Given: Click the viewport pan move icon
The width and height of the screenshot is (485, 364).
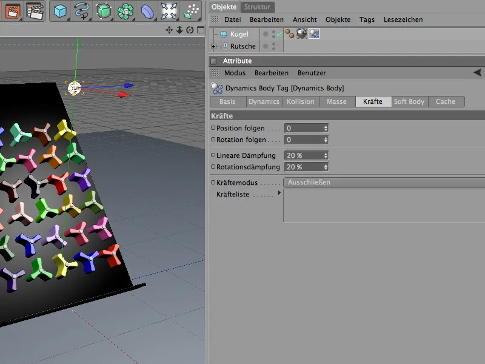Looking at the screenshot, I should [x=170, y=30].
